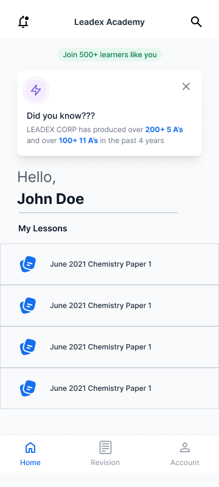The image size is (219, 487).
Task: Open first June 2021 Chemistry Paper 1 lesson
Action: tap(109, 264)
